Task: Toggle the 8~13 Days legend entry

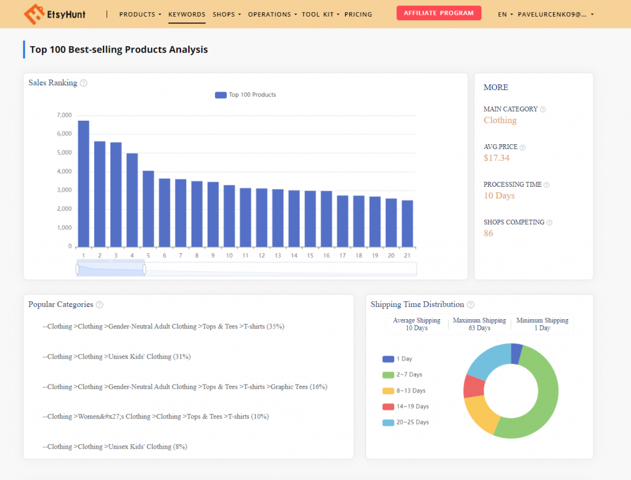Action: (x=388, y=391)
